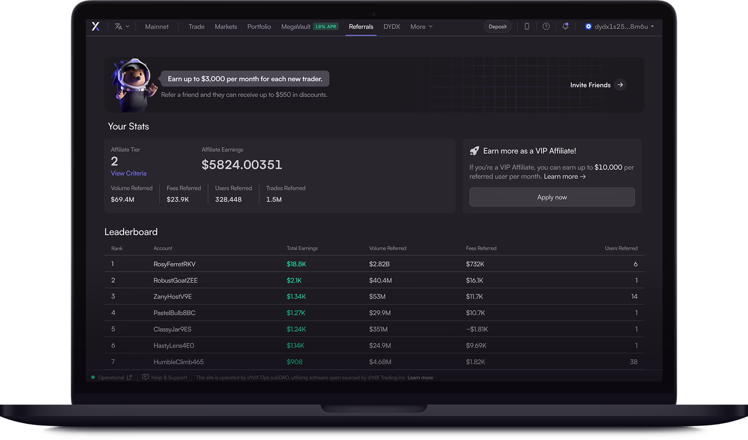Go to the Trade tab
The width and height of the screenshot is (748, 440).
(197, 27)
